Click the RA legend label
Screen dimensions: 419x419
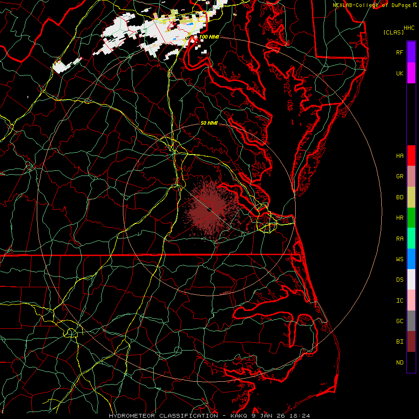pos(399,238)
